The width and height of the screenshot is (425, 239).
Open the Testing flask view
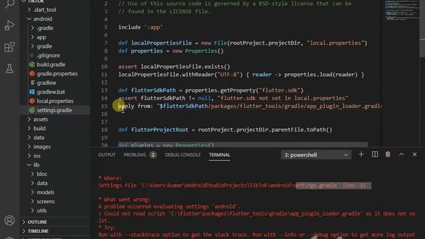pos(9,68)
